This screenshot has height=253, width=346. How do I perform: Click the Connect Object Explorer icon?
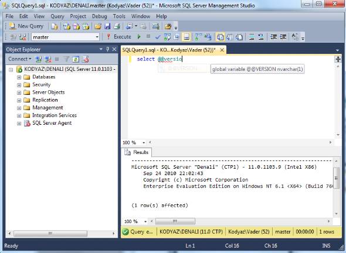(x=38, y=59)
